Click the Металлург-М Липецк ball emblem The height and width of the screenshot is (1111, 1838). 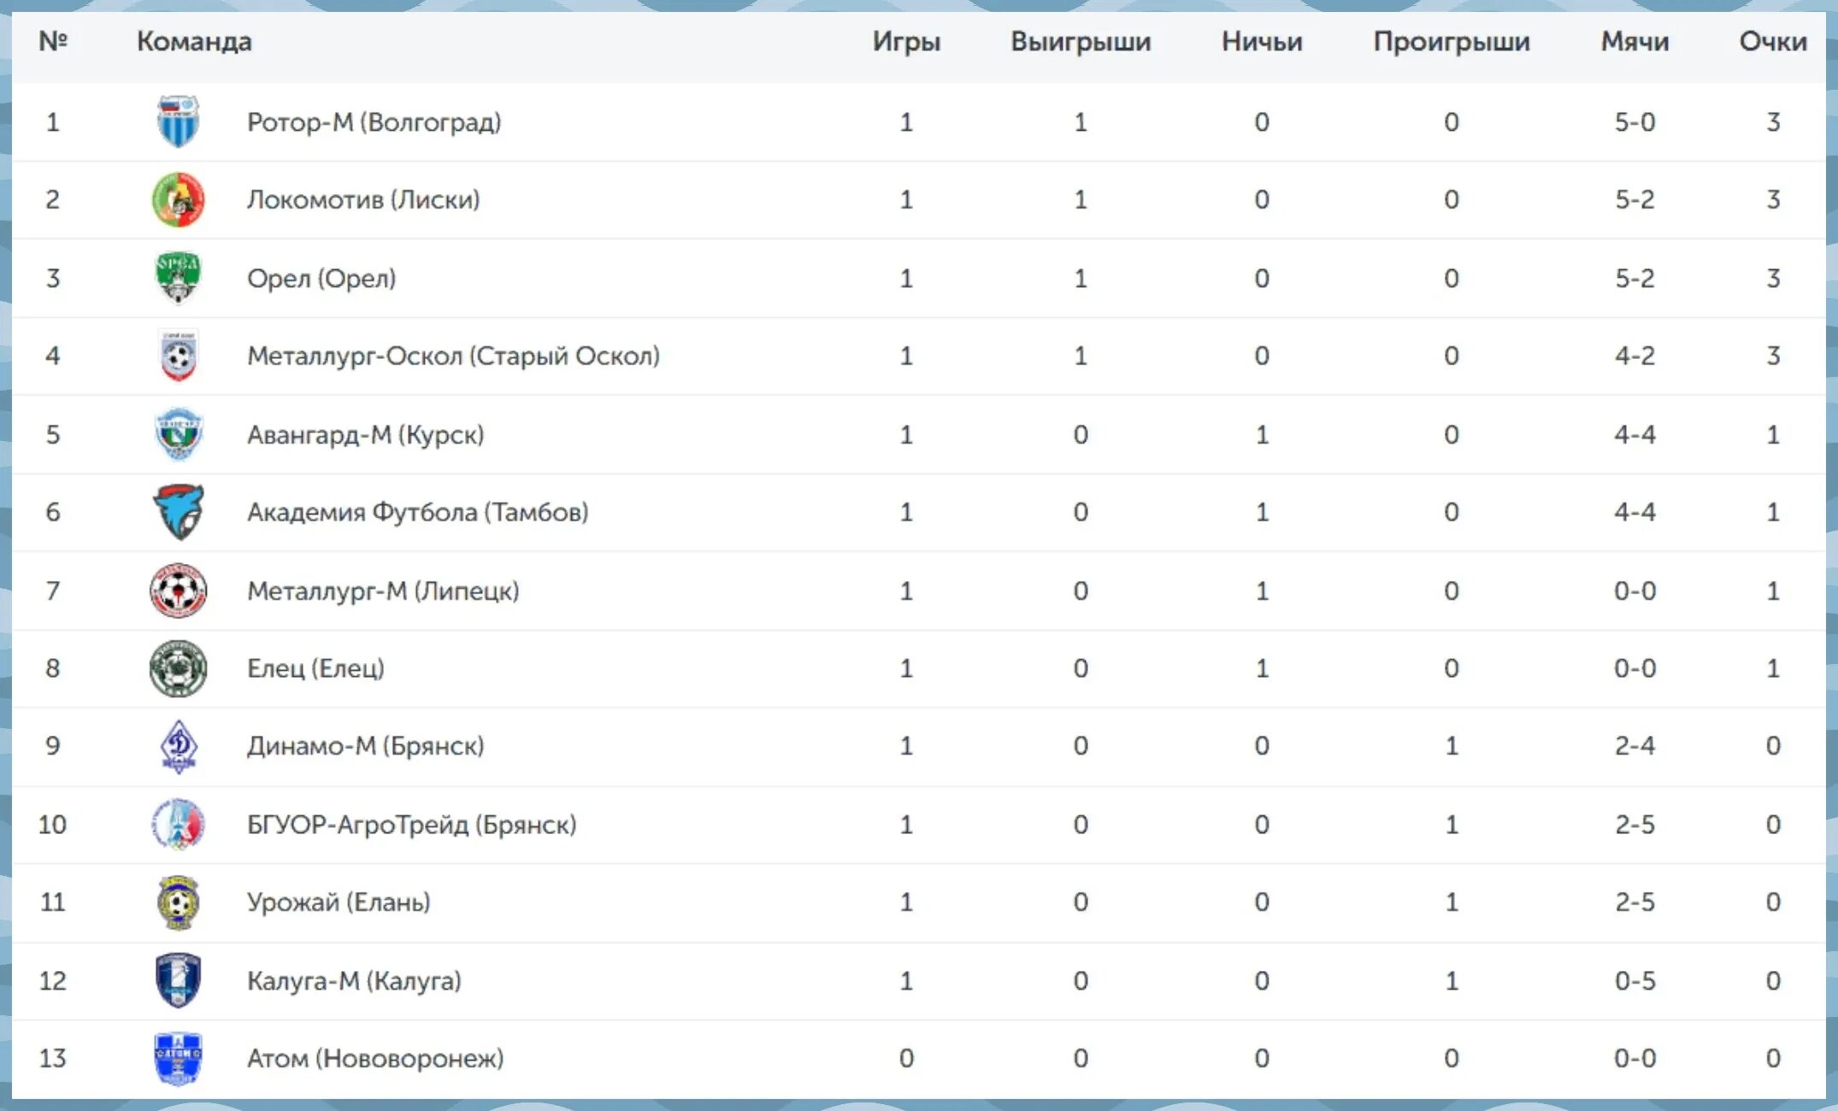coord(179,591)
